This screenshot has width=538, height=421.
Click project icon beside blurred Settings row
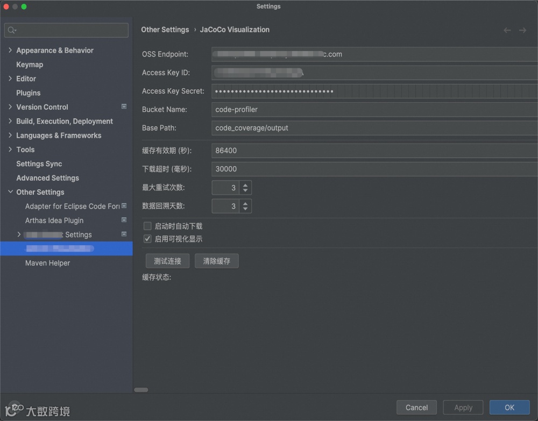pyautogui.click(x=124, y=234)
